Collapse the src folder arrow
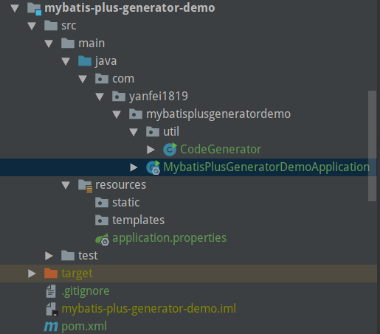This screenshot has width=380, height=334. 32,26
